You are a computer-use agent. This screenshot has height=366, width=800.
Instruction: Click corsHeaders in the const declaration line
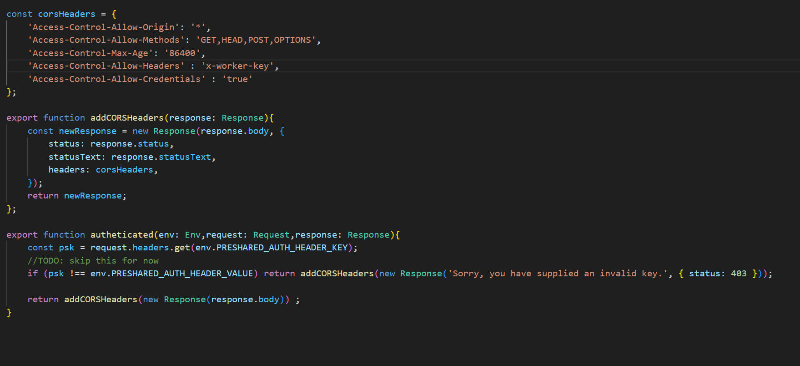click(66, 14)
